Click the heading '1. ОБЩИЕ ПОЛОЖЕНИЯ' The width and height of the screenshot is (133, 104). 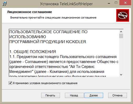(33, 52)
